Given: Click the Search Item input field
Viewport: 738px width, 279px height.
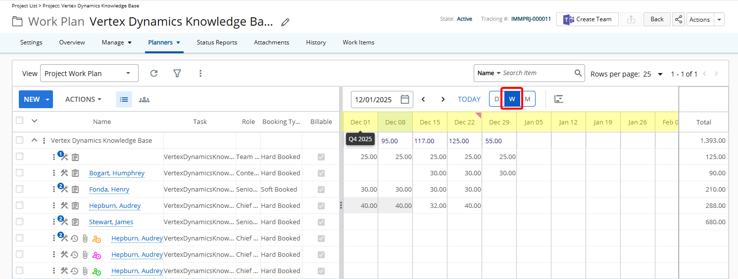Looking at the screenshot, I should 537,73.
